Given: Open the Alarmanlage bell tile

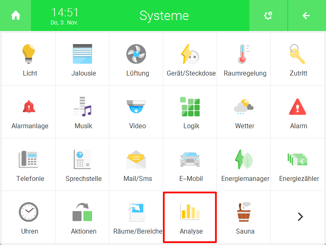Looking at the screenshot, I should click(x=29, y=112).
